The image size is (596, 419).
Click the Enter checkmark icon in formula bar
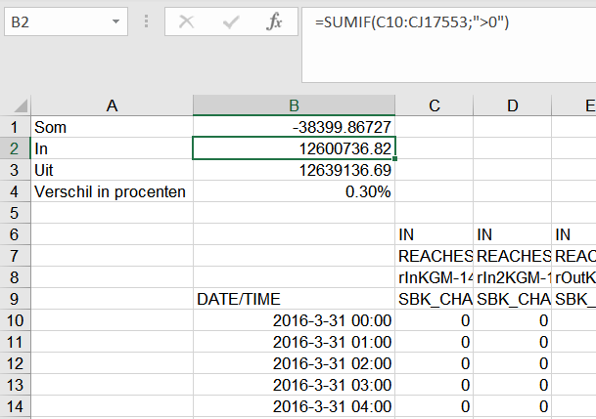(231, 21)
